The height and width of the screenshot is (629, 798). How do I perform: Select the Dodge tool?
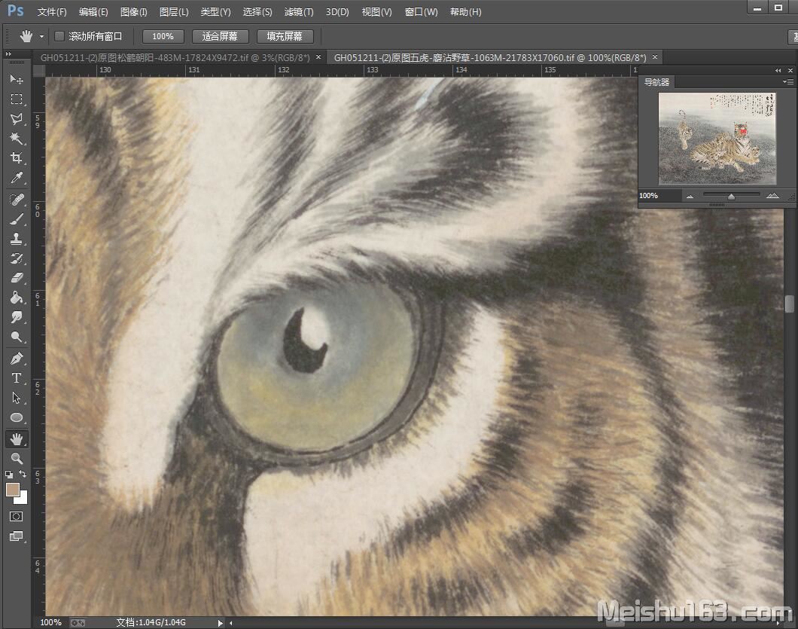[x=17, y=337]
